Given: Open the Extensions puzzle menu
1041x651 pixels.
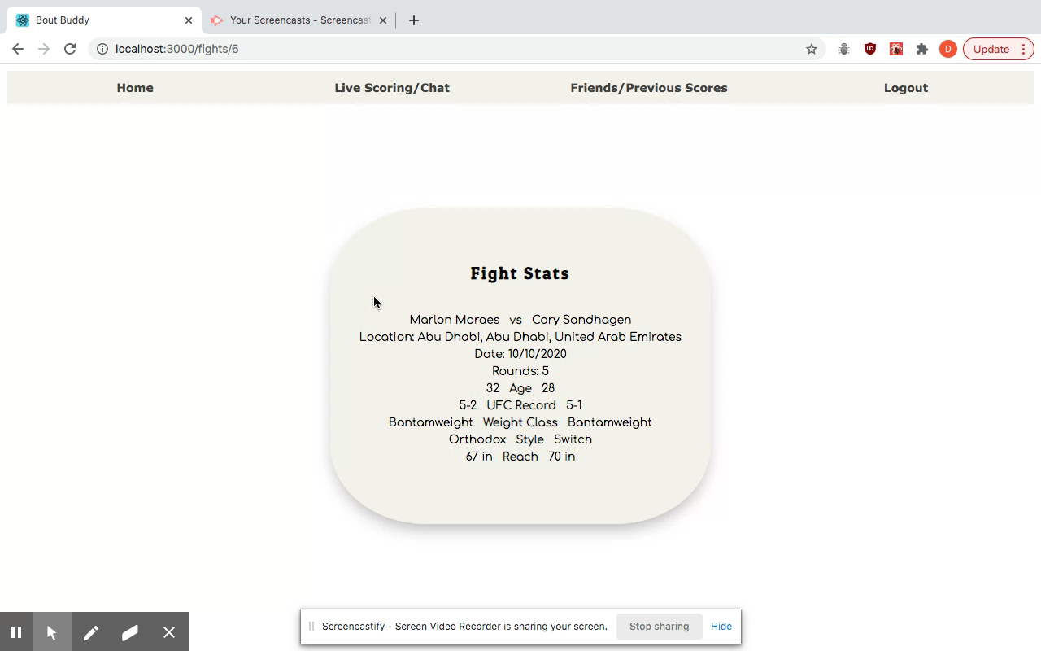Looking at the screenshot, I should pyautogui.click(x=921, y=49).
